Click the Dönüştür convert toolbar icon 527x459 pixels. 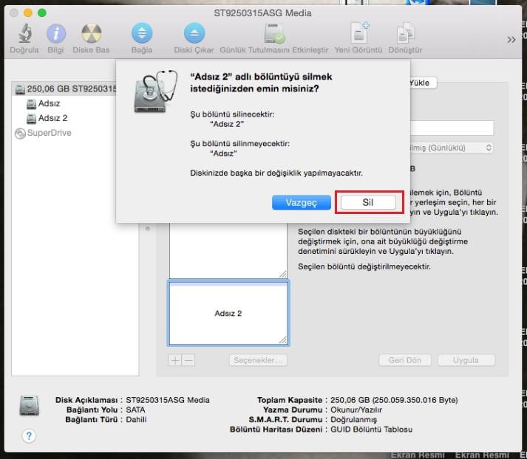point(405,33)
